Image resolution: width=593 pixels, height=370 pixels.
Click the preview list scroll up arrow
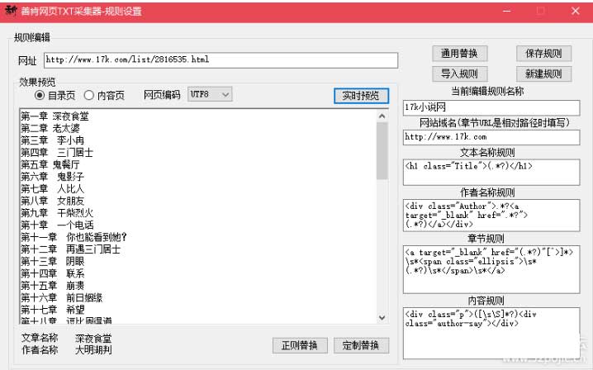tap(382, 116)
